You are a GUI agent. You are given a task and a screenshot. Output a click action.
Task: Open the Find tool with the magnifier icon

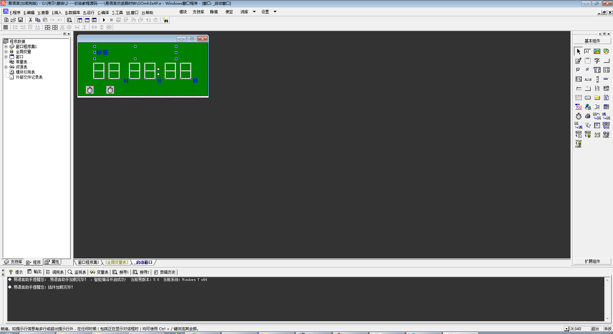coord(69,20)
